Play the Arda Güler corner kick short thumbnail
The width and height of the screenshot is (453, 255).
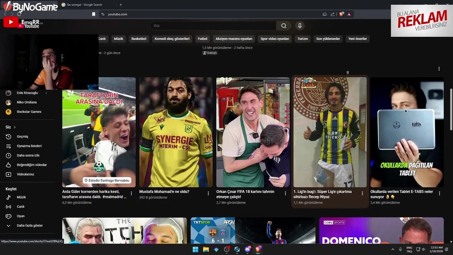click(99, 132)
